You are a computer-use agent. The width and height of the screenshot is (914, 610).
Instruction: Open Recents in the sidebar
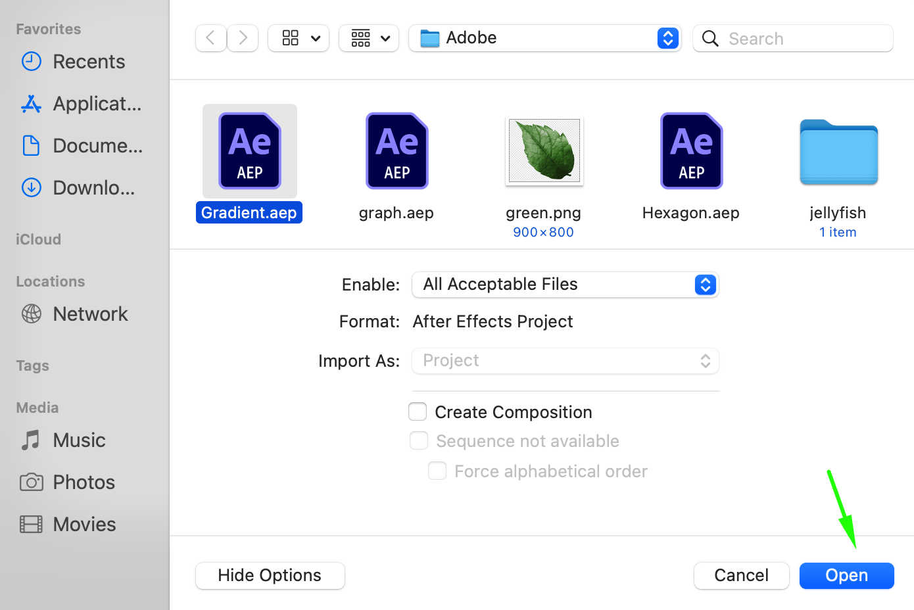(89, 62)
